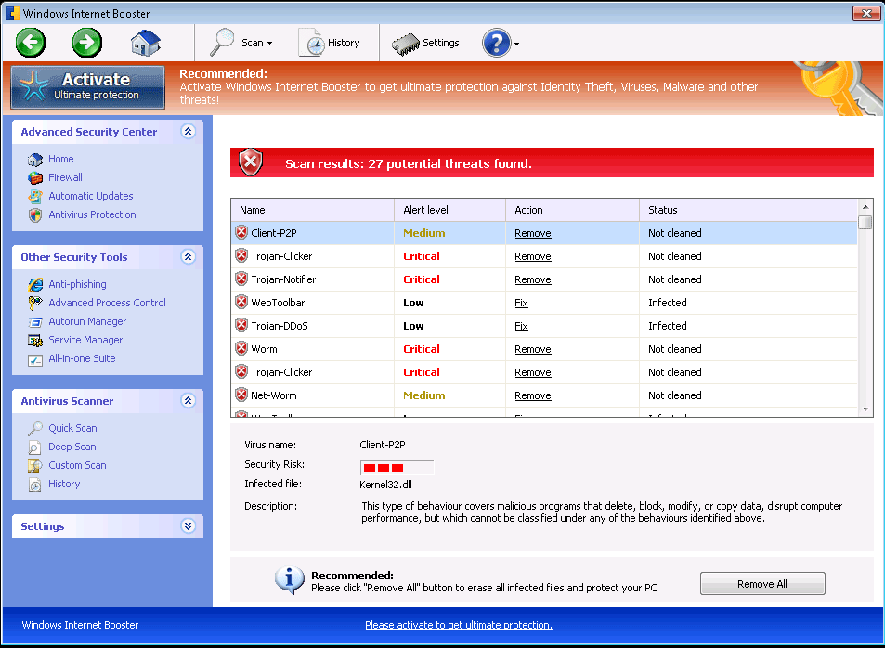This screenshot has width=885, height=648.
Task: Click the Security Risk level bar
Action: [x=397, y=467]
